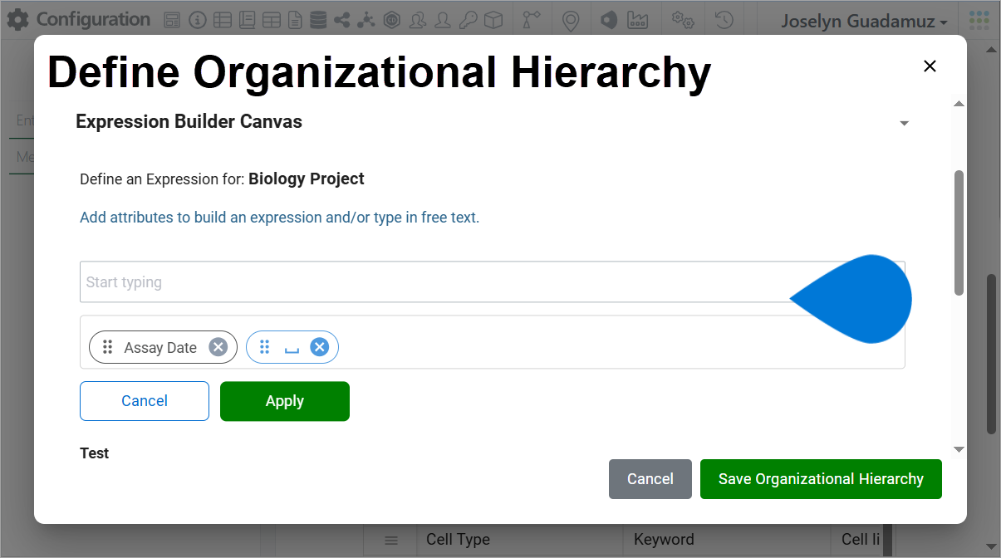Cancel the expression builder edits
1001x558 pixels.
pos(145,401)
